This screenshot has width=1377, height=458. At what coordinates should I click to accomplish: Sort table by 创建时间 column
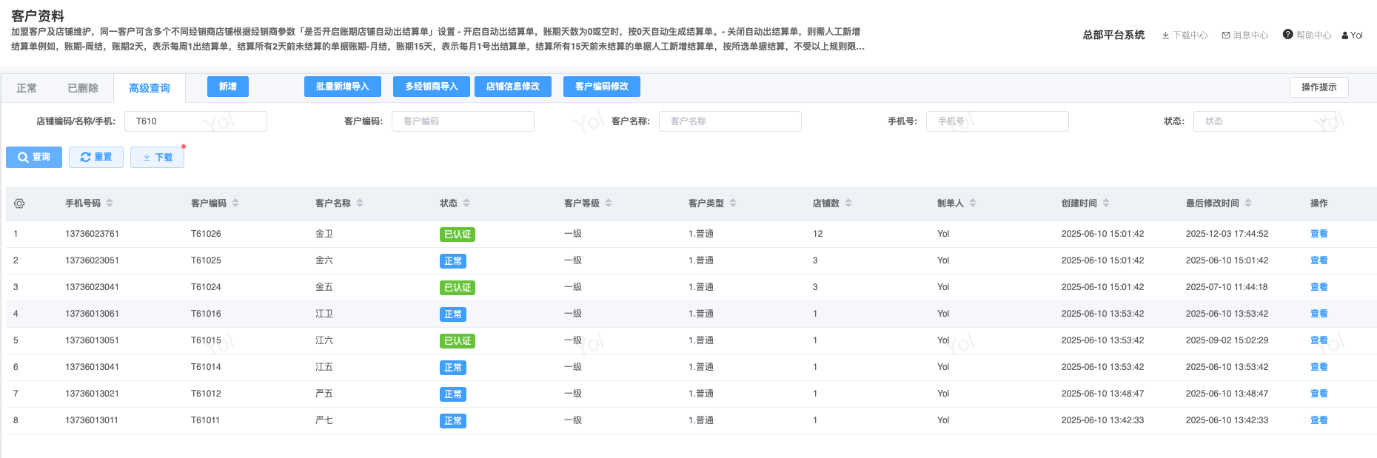[1106, 203]
